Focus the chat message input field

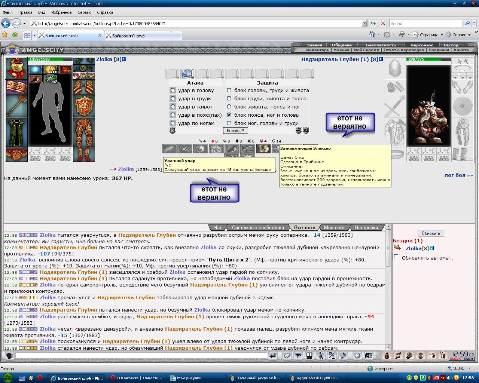(x=141, y=356)
